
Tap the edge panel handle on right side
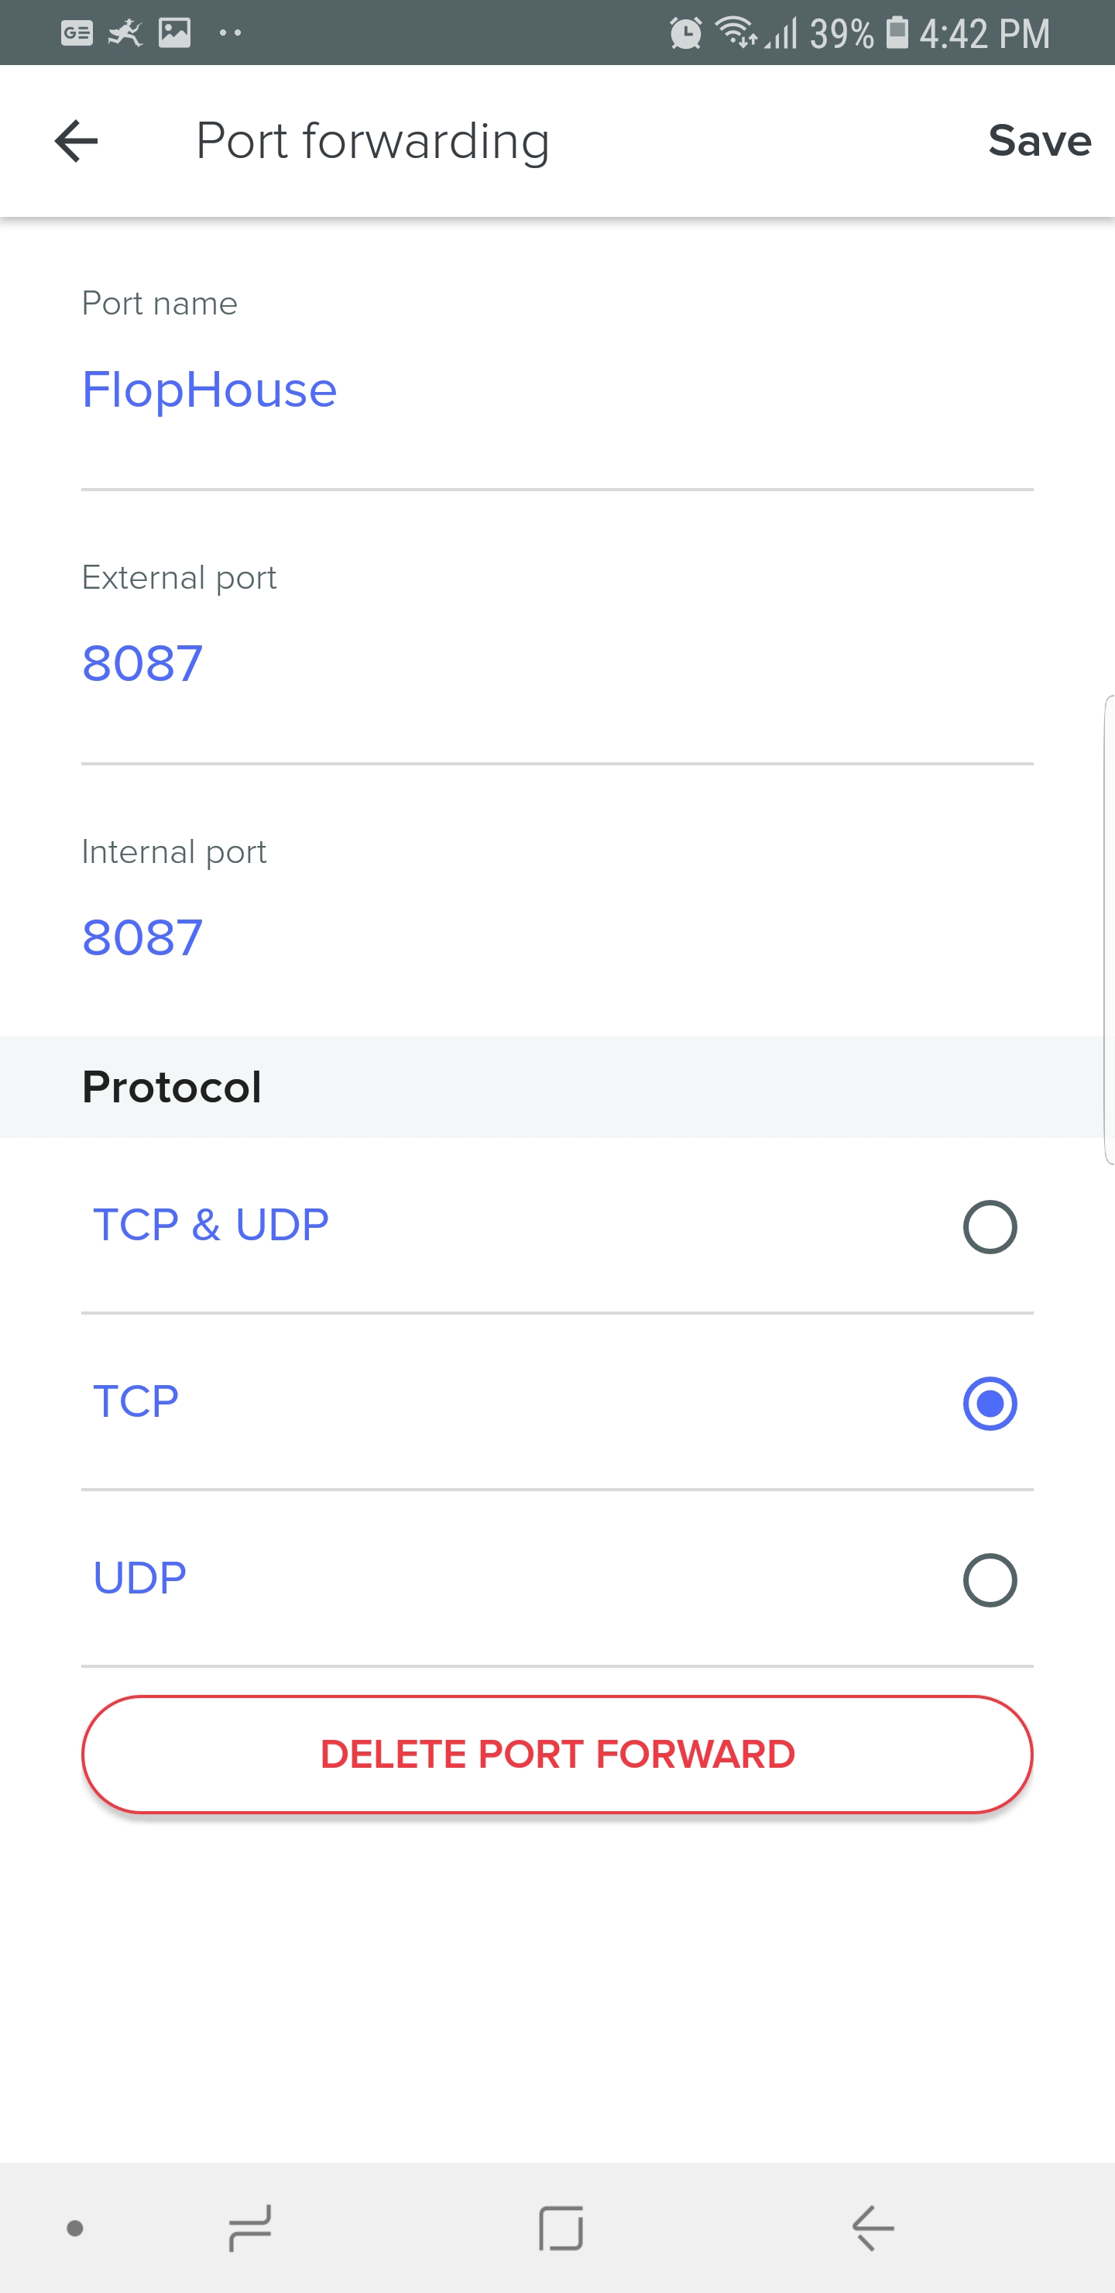point(1109,930)
